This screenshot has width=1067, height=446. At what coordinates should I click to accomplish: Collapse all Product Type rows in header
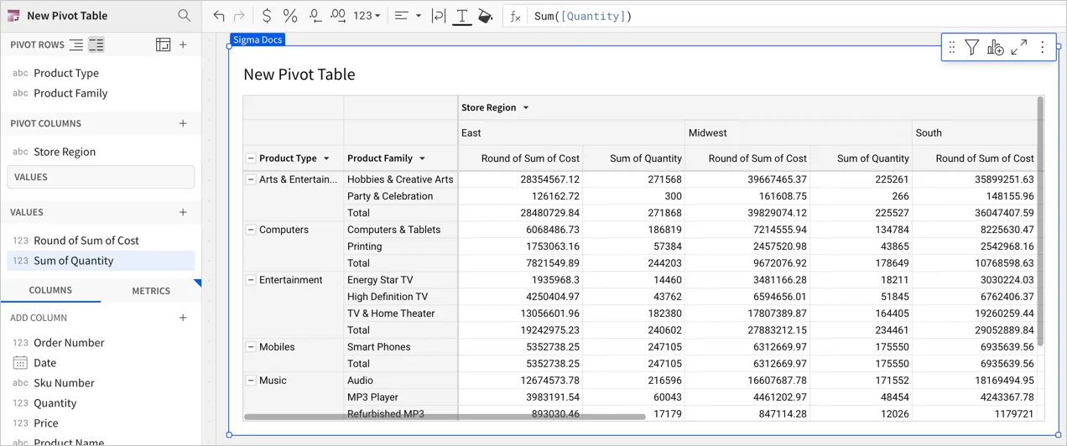tap(250, 158)
